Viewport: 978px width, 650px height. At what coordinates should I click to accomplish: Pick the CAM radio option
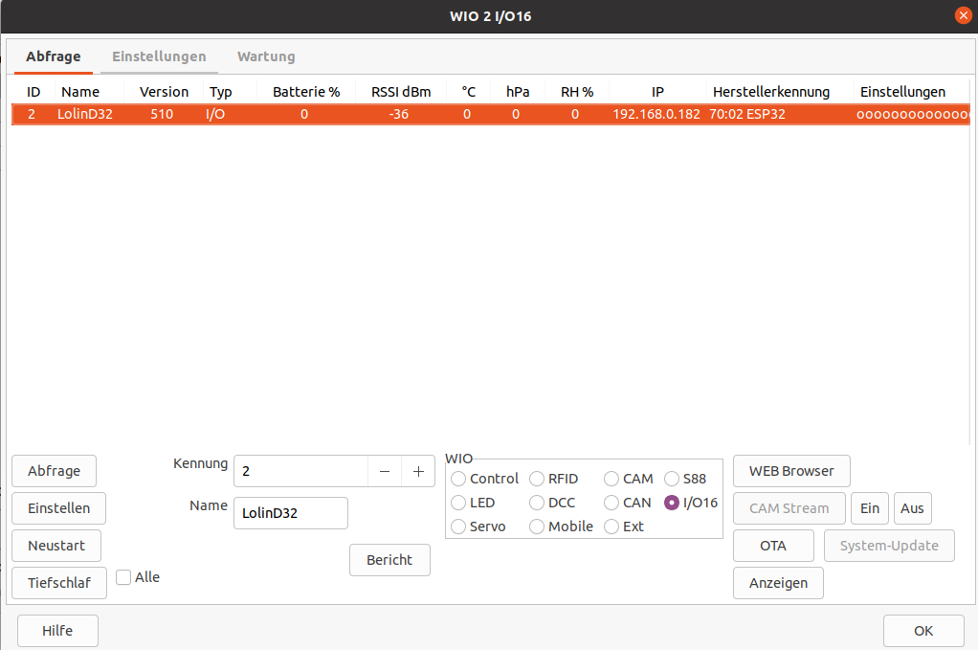pyautogui.click(x=611, y=479)
